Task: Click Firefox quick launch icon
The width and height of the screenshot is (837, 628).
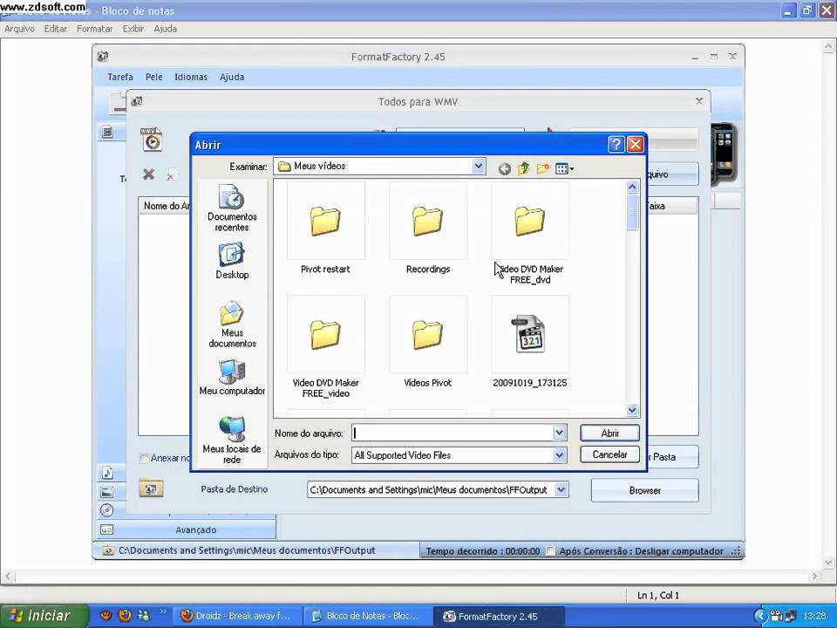Action: 125,615
